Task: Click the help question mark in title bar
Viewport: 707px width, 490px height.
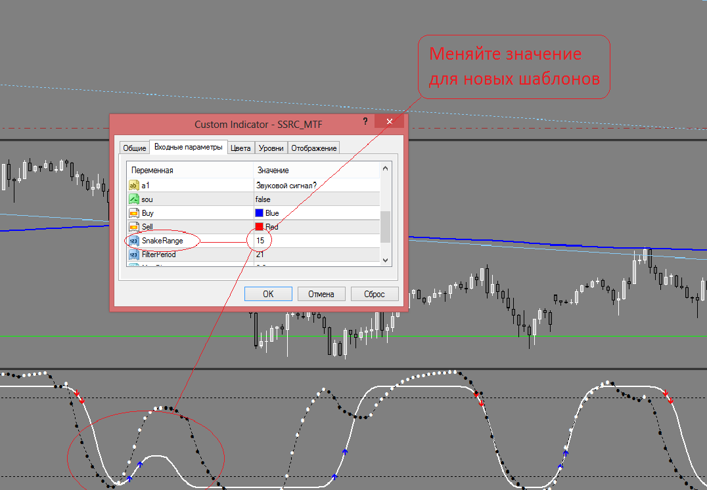Action: click(365, 121)
